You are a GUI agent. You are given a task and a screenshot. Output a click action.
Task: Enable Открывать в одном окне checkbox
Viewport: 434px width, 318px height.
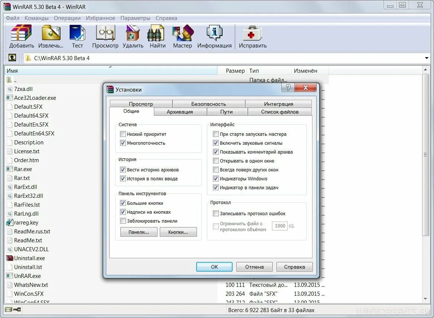(x=216, y=161)
